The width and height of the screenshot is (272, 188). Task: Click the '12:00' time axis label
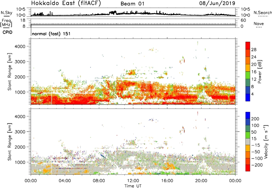133,181
